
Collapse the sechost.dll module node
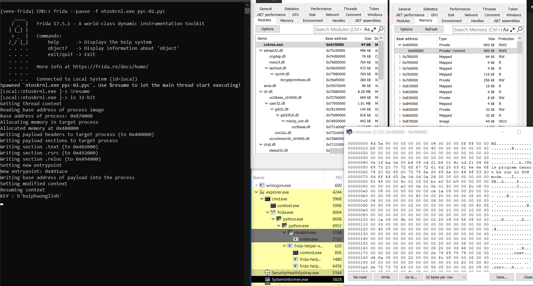[266, 68]
